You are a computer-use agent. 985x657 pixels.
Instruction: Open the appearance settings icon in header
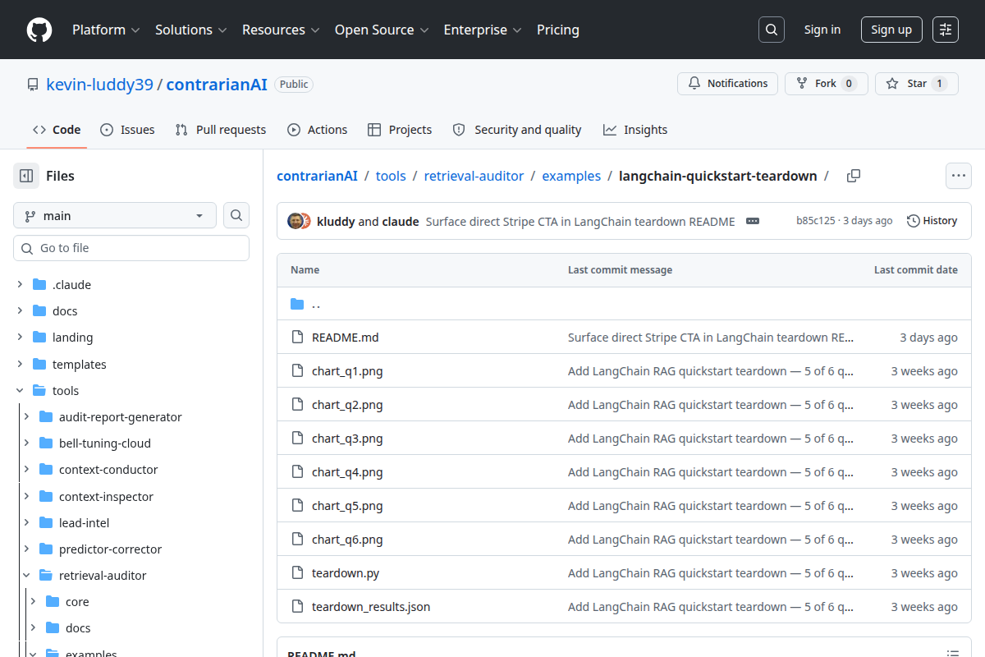(x=946, y=30)
